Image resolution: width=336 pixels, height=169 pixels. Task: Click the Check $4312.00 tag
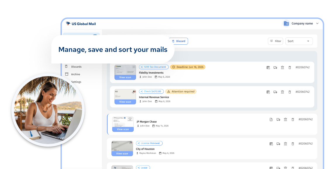point(151,91)
